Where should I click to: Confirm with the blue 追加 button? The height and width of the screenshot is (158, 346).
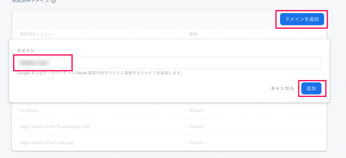coord(311,88)
